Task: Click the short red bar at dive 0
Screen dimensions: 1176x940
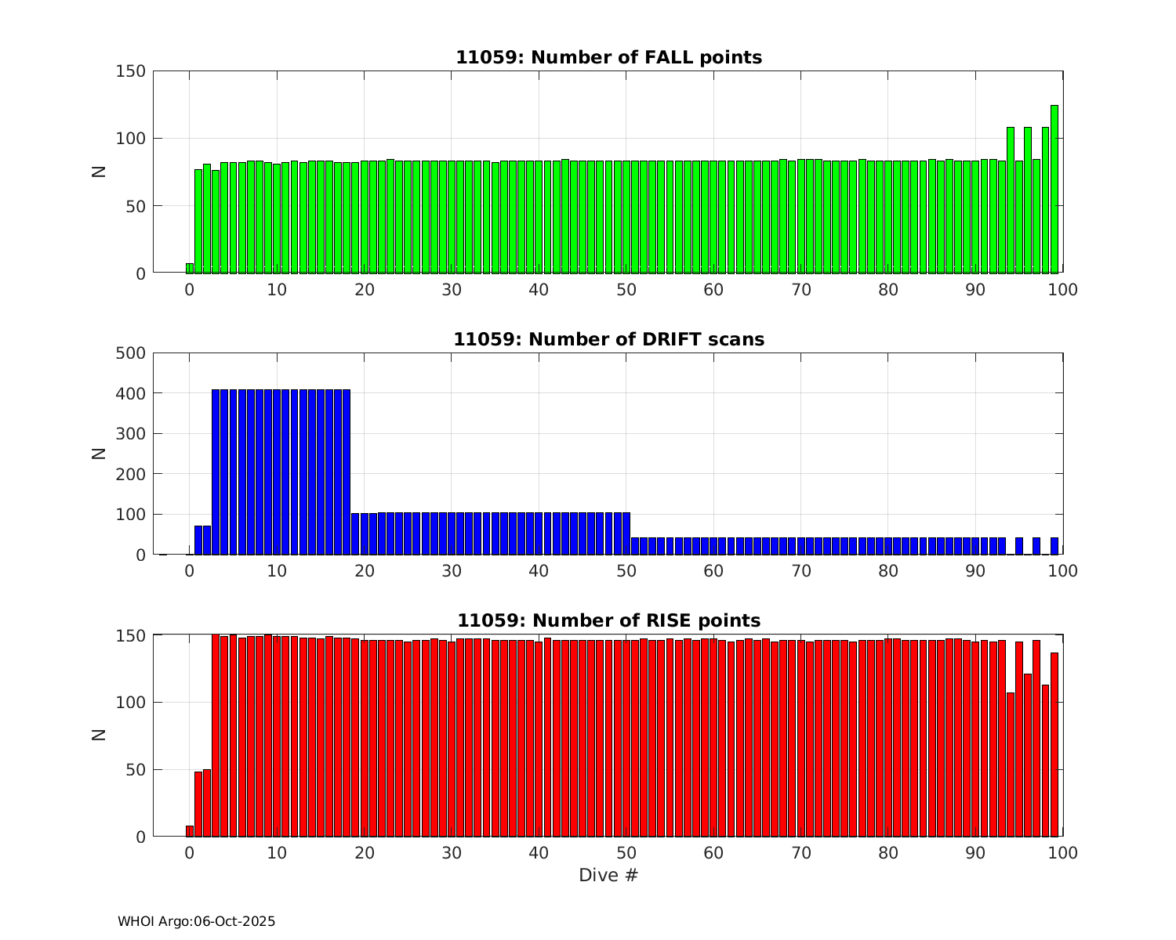Action: click(x=190, y=831)
